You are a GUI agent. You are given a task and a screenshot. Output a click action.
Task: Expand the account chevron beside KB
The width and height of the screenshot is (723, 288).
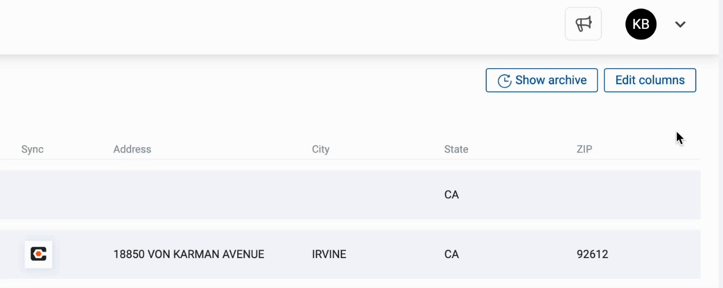(680, 24)
